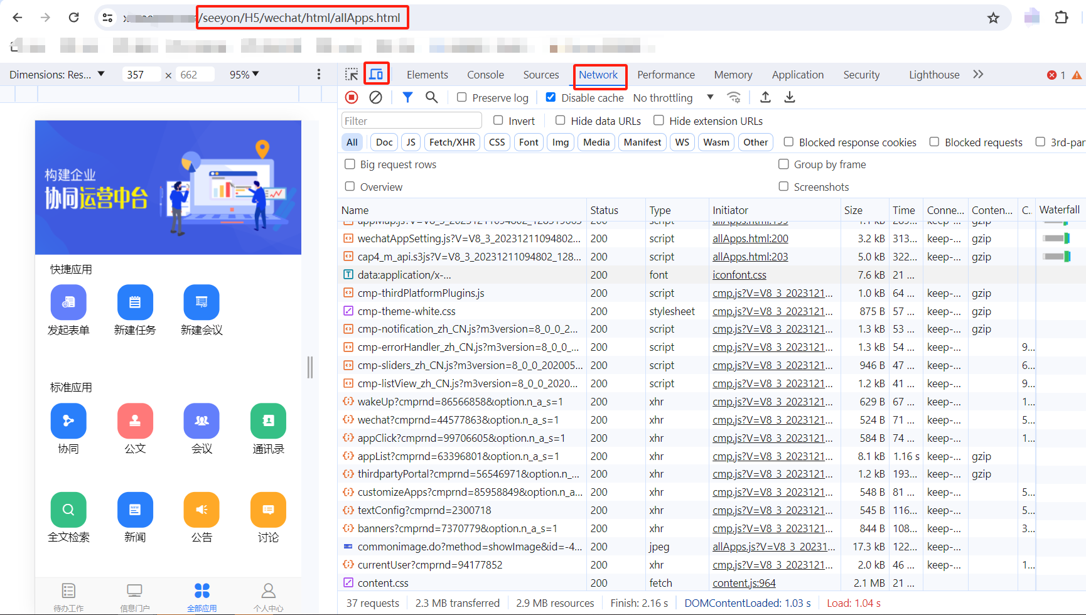Toggle the device toolbar icon

click(x=376, y=74)
